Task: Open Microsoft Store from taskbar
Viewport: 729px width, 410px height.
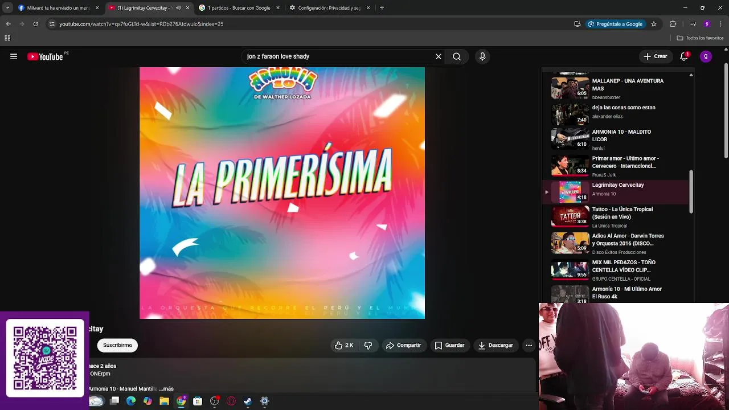Action: (x=198, y=401)
